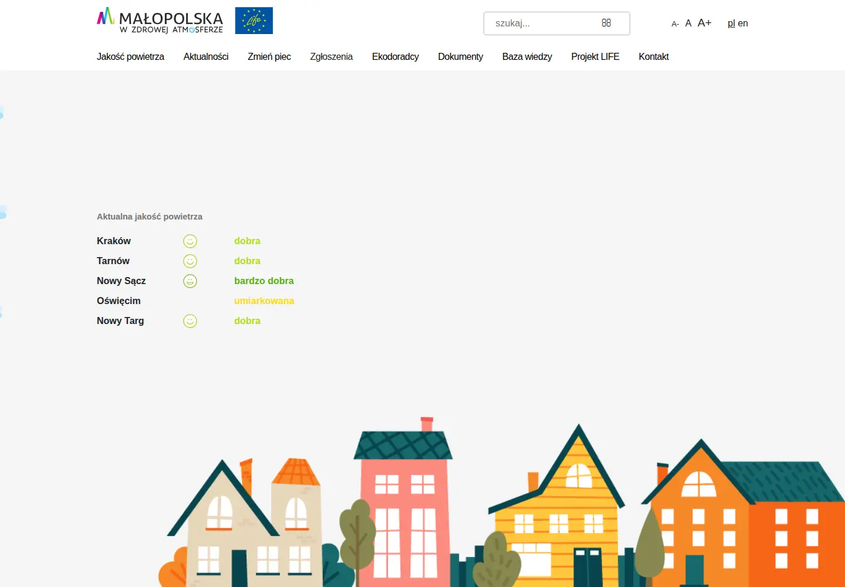Open the Dokumenty menu item
The width and height of the screenshot is (845, 587).
coord(461,57)
